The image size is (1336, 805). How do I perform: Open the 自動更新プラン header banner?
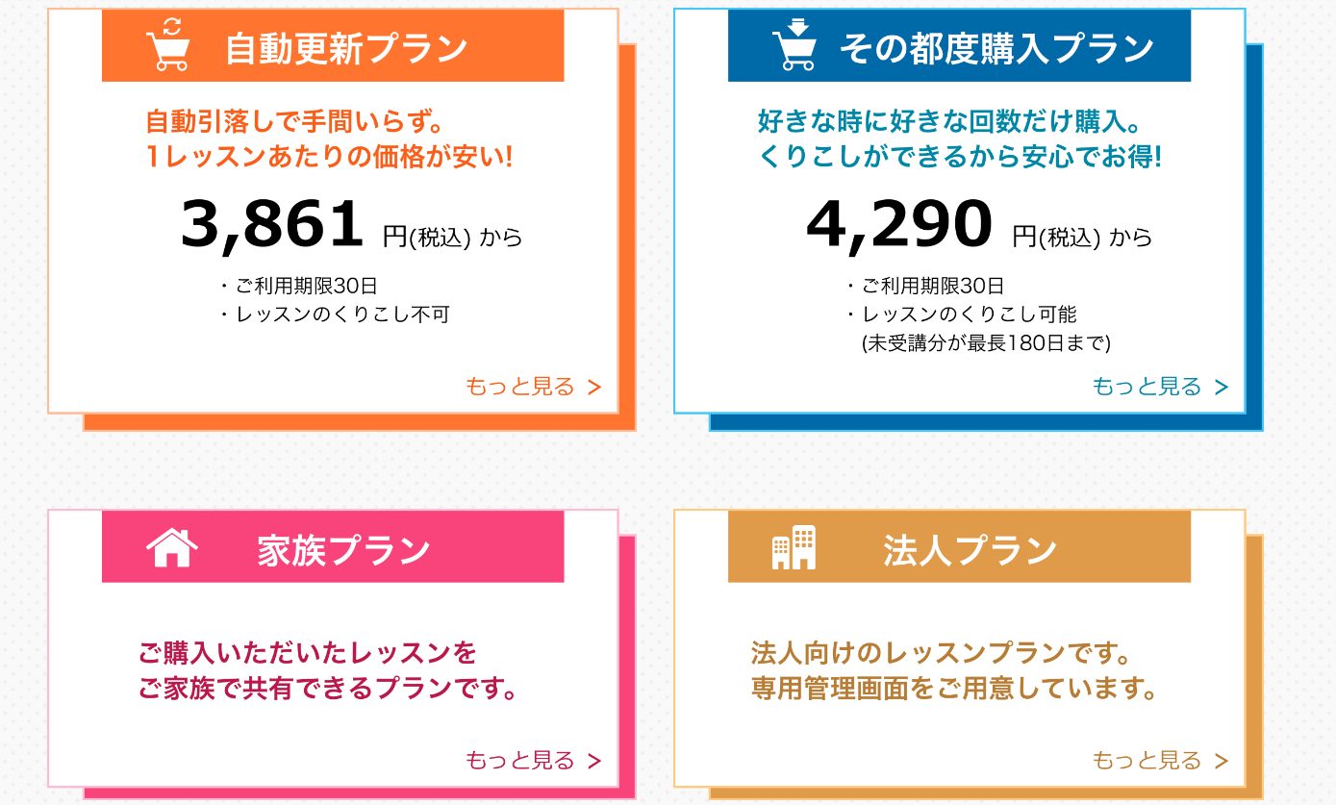click(x=345, y=47)
